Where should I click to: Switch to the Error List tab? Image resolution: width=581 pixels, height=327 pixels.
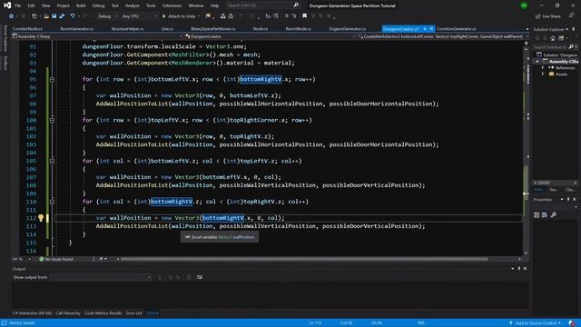click(x=133, y=312)
